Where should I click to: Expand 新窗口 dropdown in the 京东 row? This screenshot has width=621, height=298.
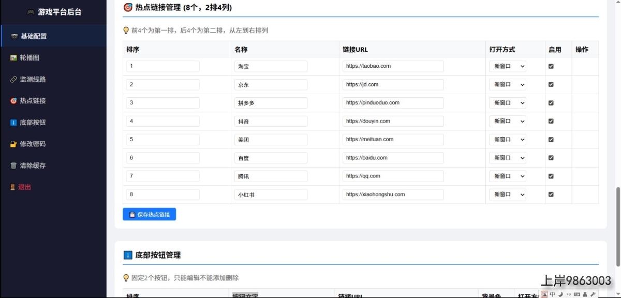click(508, 84)
